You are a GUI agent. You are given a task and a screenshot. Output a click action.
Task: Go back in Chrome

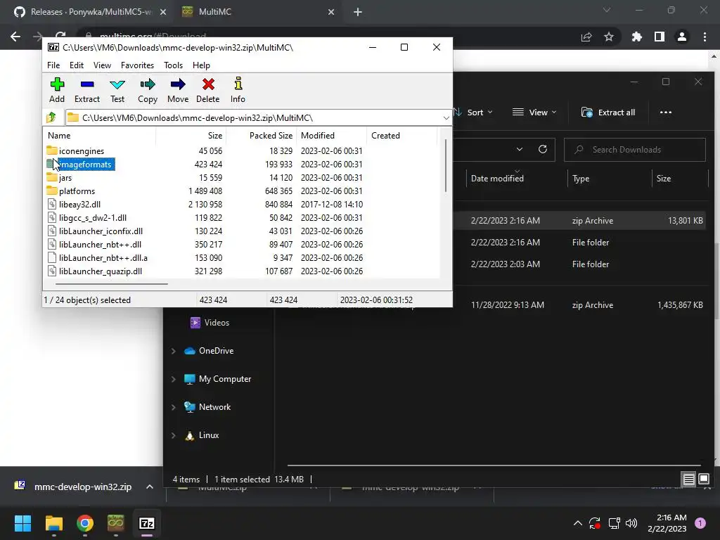tap(15, 37)
